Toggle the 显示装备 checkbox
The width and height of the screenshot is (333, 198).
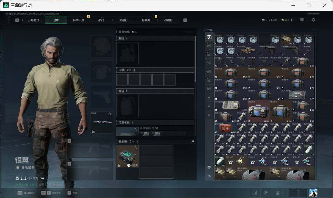(18, 168)
